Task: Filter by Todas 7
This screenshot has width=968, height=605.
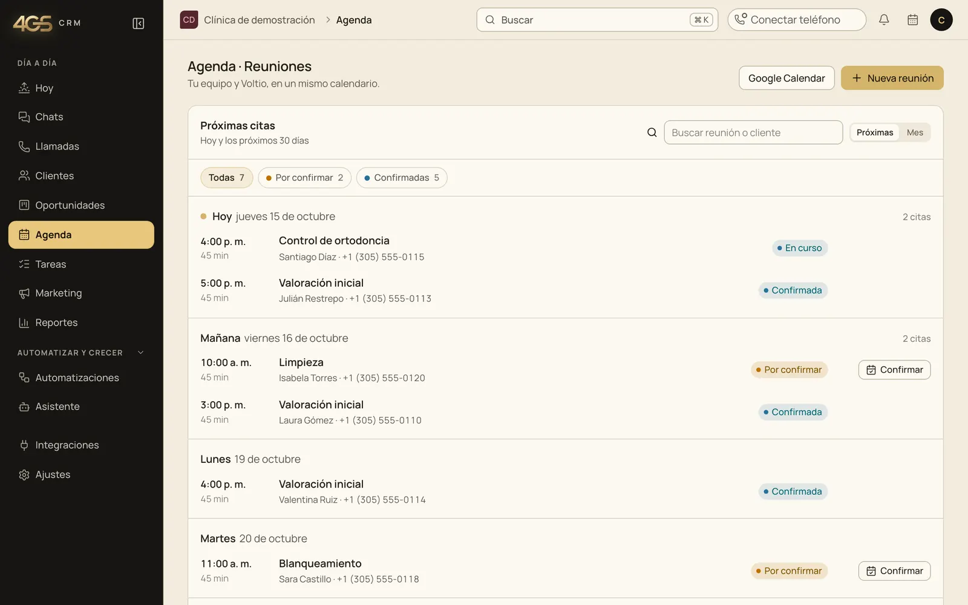Action: 226,177
